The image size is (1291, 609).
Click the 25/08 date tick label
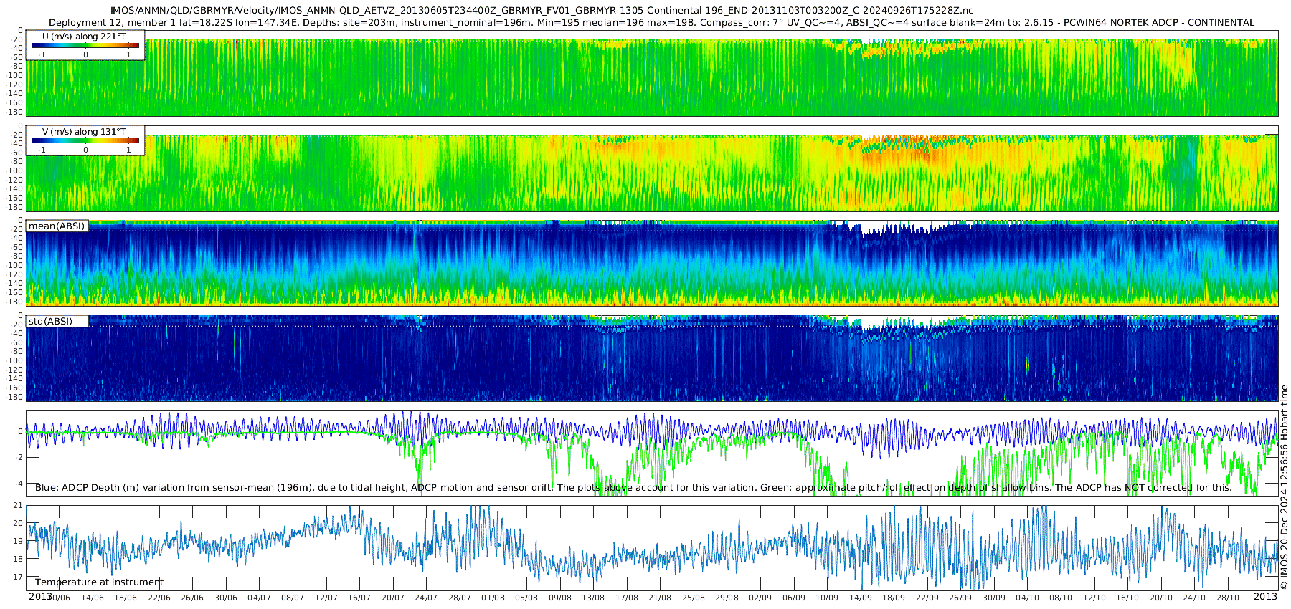tap(694, 598)
